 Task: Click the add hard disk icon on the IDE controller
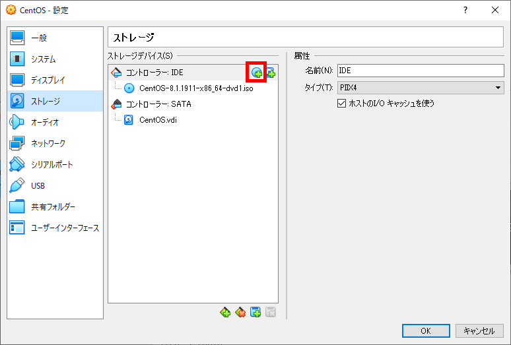[271, 73]
